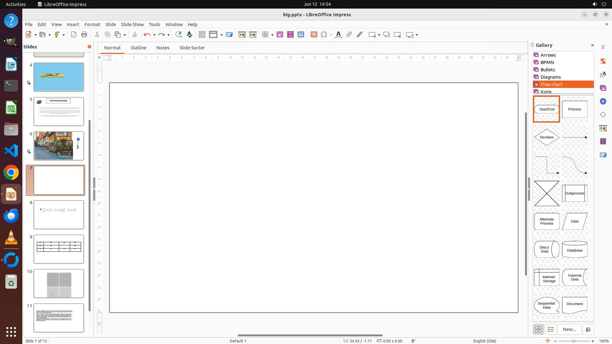The width and height of the screenshot is (612, 344).
Task: Switch gallery to Detailed View
Action: pos(551,329)
